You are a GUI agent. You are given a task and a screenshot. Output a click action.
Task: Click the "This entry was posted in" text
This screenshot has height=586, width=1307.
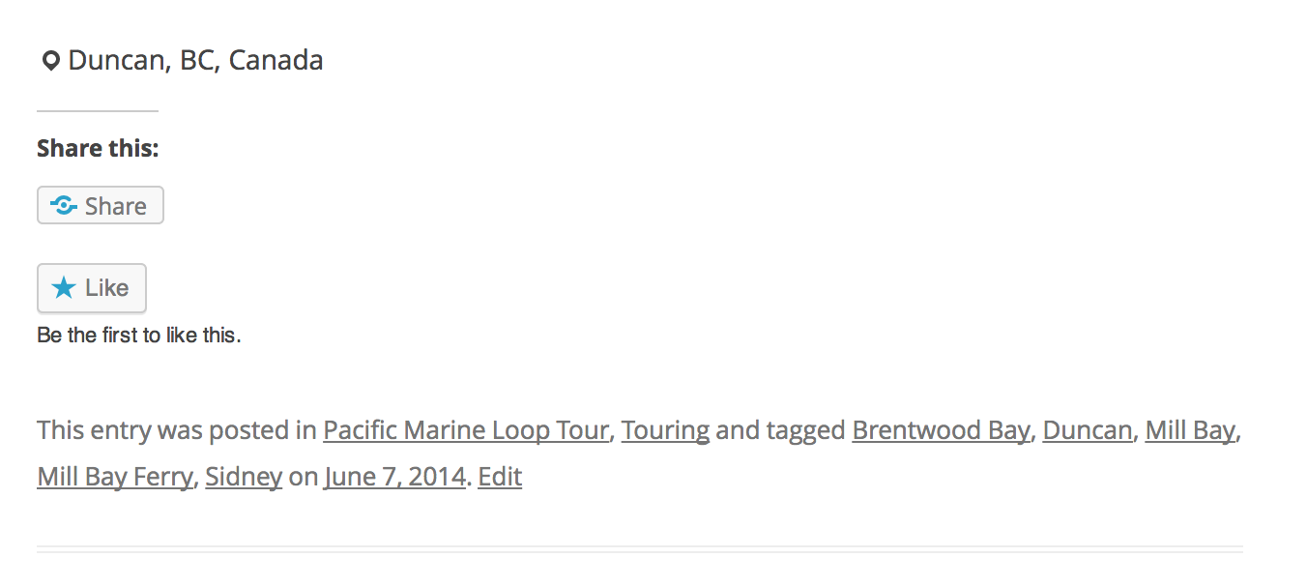(176, 430)
